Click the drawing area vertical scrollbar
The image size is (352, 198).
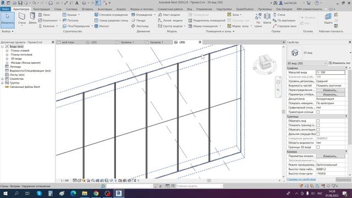pos(283,112)
